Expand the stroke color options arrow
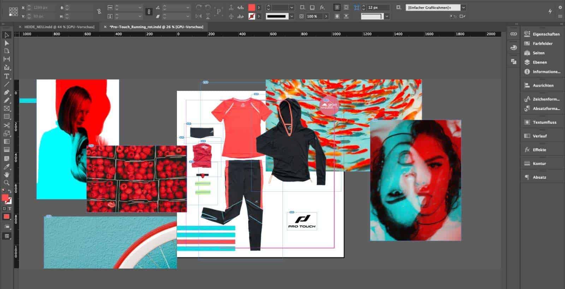Image resolution: width=565 pixels, height=289 pixels. point(259,16)
